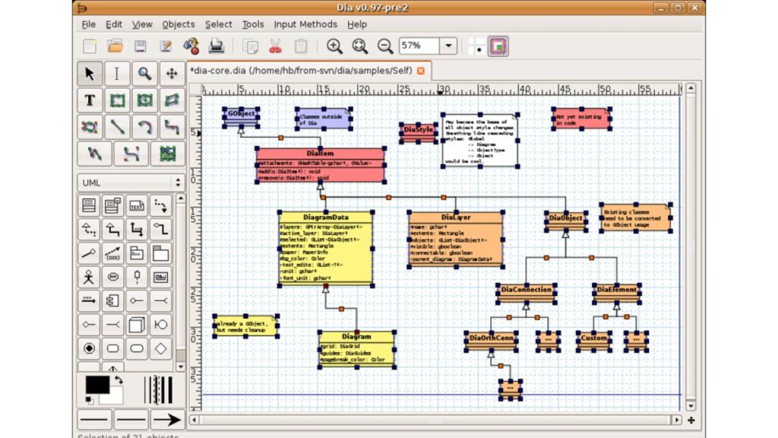Image resolution: width=778 pixels, height=438 pixels.
Task: Open the File menu
Action: coord(88,24)
